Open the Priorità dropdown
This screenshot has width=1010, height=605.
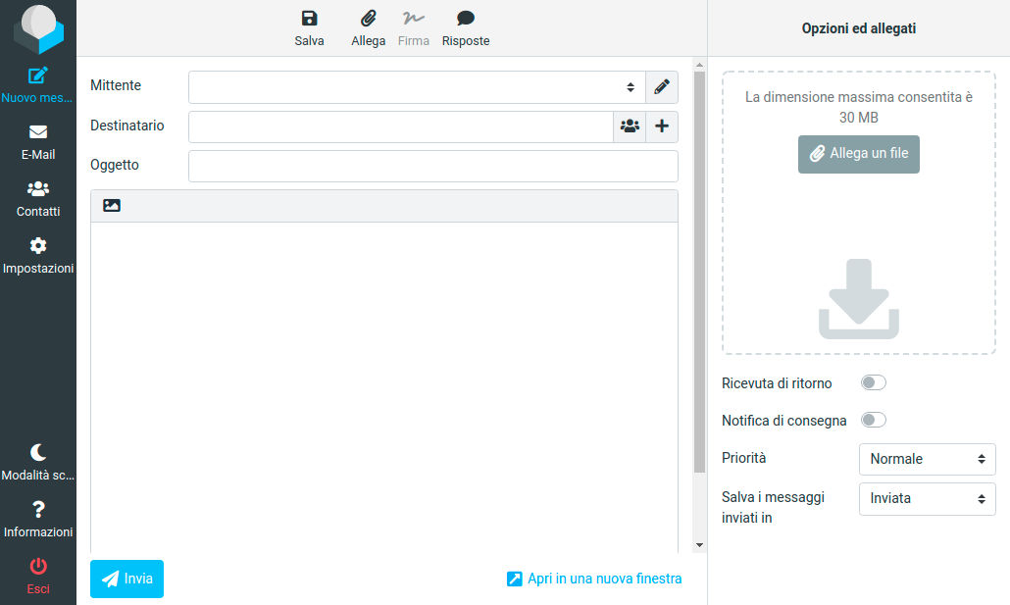(927, 459)
